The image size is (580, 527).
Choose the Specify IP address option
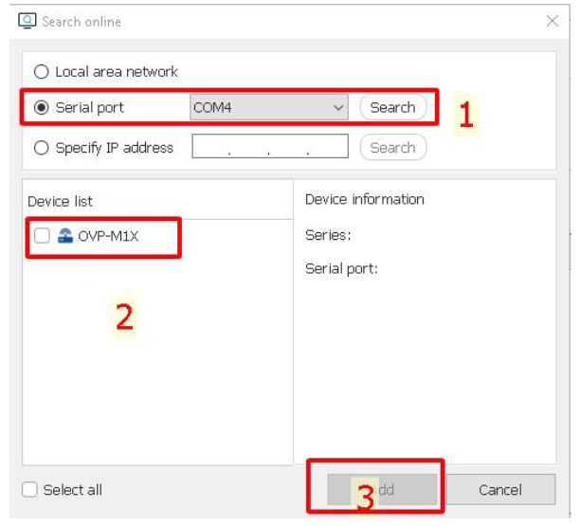pyautogui.click(x=41, y=148)
